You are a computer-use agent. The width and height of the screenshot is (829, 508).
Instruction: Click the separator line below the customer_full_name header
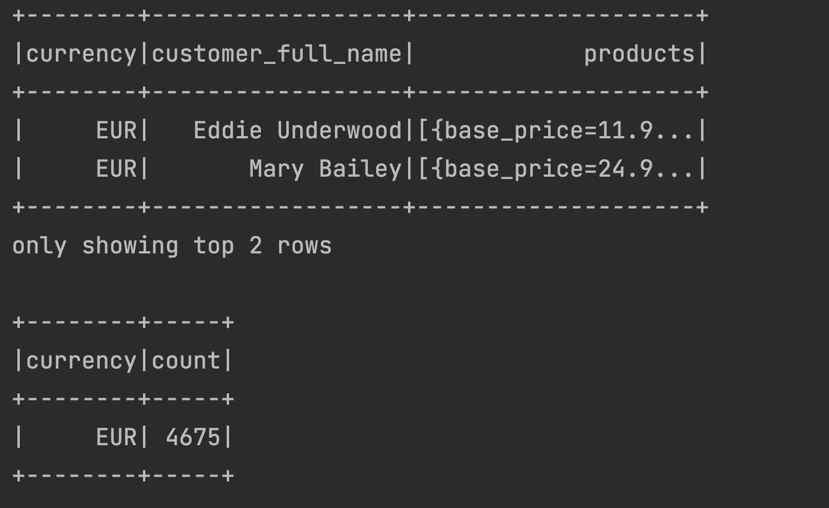(x=277, y=92)
